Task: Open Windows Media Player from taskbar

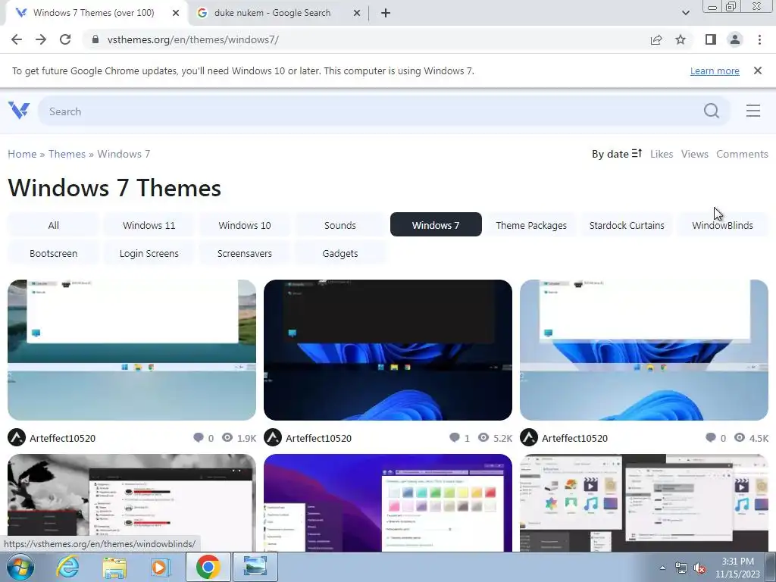Action: 161,567
